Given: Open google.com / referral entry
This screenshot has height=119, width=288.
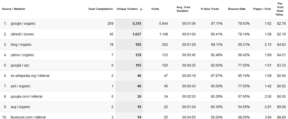Looking at the screenshot, I should 26,96.
